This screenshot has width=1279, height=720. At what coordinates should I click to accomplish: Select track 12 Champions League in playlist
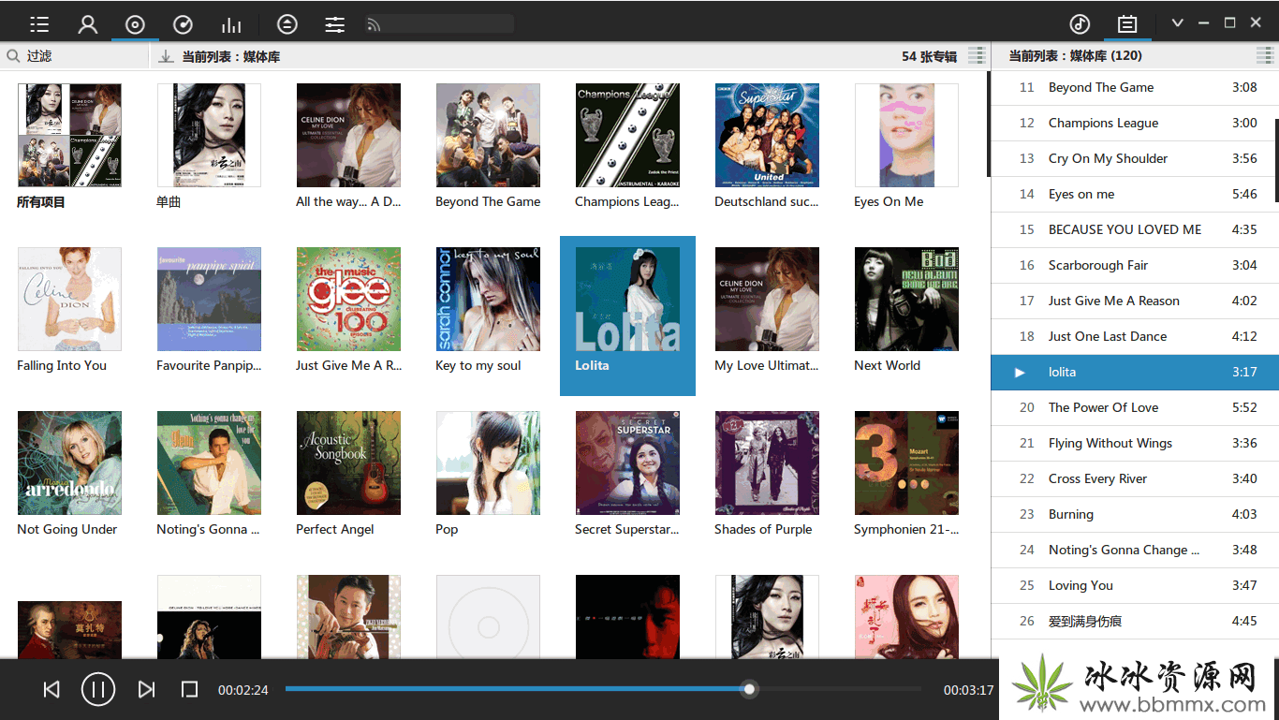tap(1131, 124)
